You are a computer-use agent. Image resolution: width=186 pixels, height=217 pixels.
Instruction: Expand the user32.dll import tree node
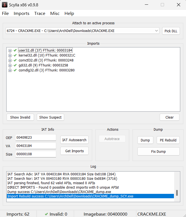point(10,50)
